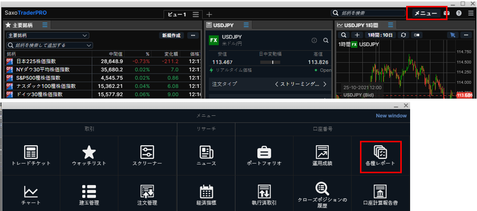Open the 銘柄を検索して追加する dropdown
Screen dimensions: 477x211
click(x=50, y=45)
